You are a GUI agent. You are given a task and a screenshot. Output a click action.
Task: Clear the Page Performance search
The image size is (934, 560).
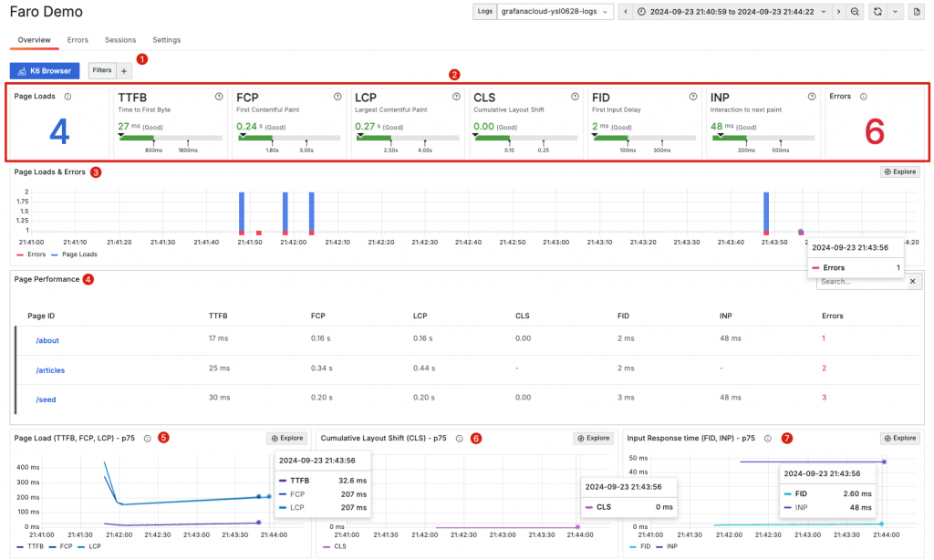coord(912,281)
